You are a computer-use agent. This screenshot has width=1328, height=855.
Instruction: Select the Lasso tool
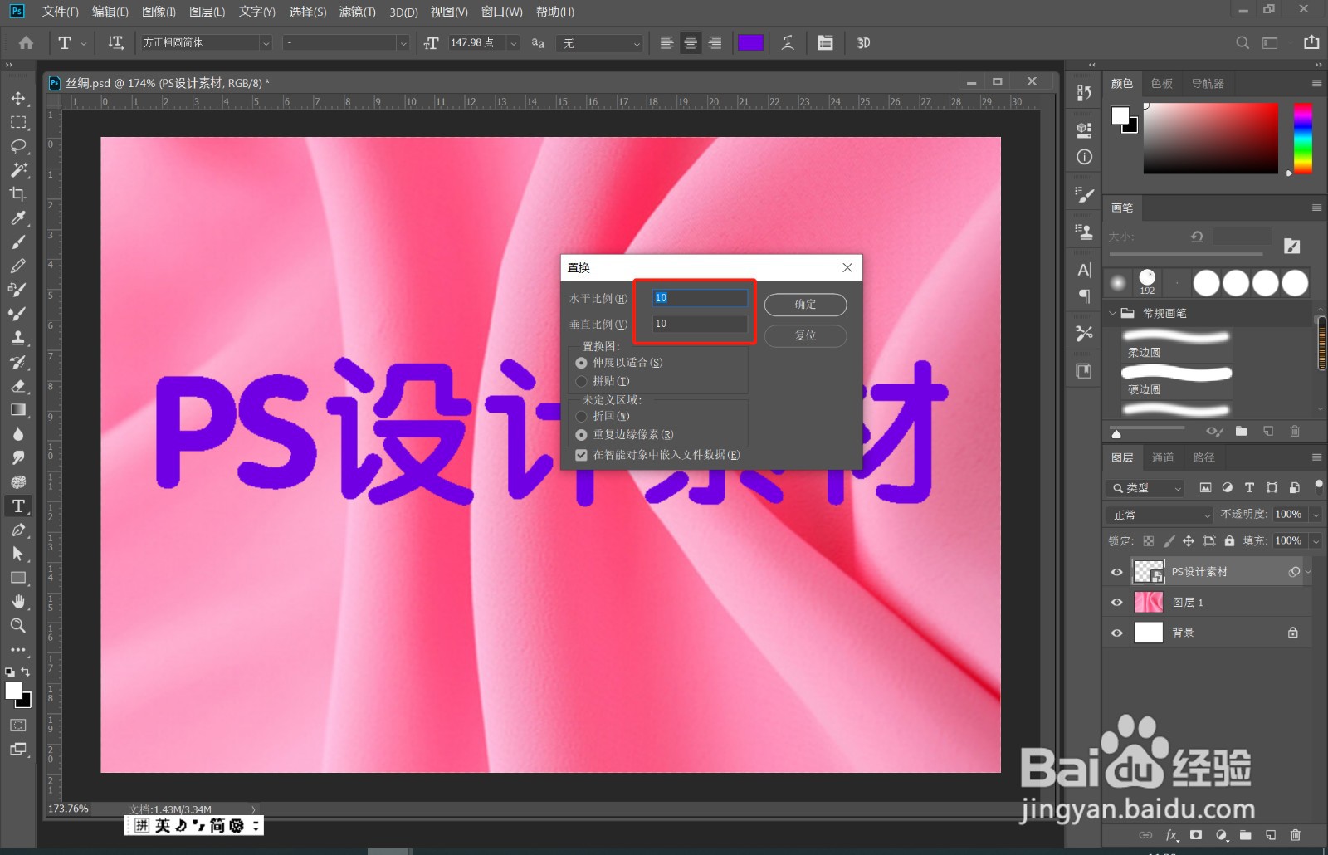[x=18, y=146]
